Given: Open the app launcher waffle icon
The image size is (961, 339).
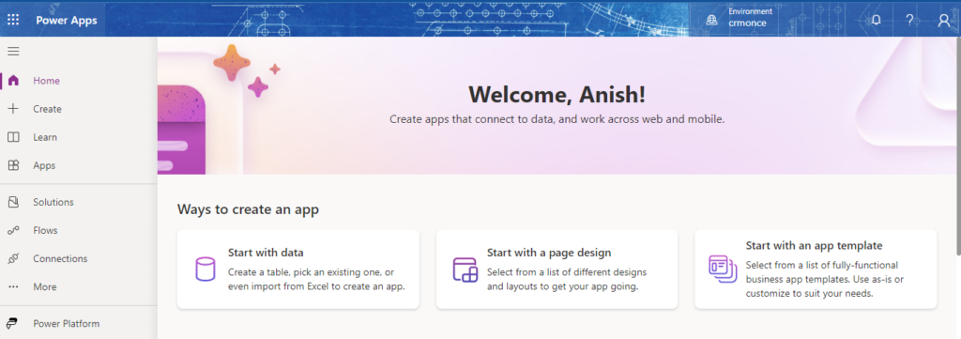Looking at the screenshot, I should click(x=13, y=20).
